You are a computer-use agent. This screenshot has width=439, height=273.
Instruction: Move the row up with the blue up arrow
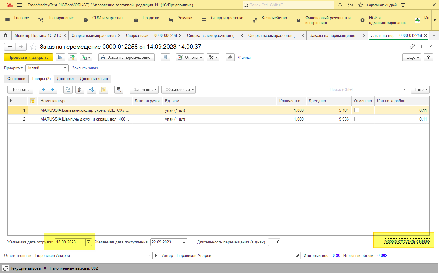tap(44, 89)
